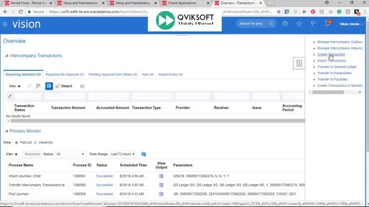
Task: Detach the intercompany transactions table
Action: pos(64,86)
